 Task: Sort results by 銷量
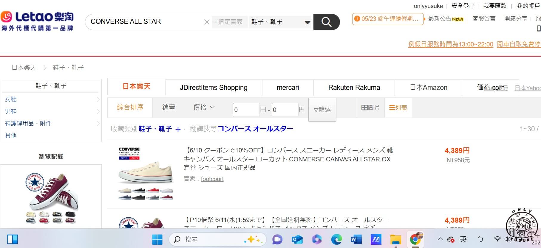169,107
